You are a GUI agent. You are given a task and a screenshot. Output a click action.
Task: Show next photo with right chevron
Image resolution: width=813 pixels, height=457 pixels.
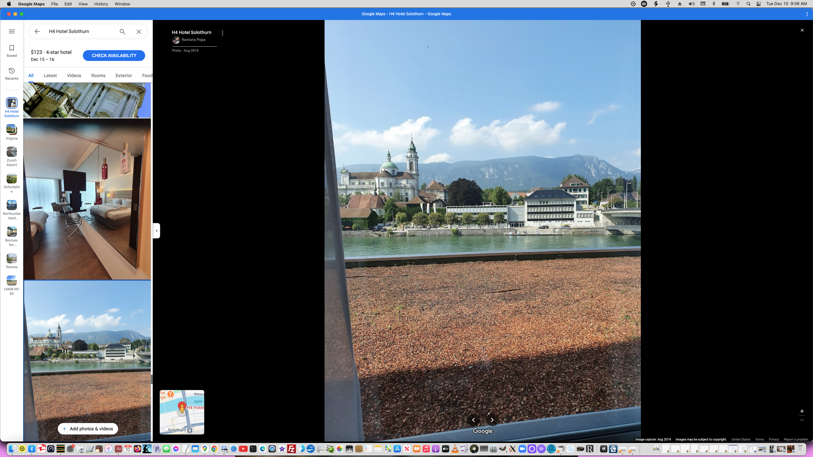tap(492, 420)
